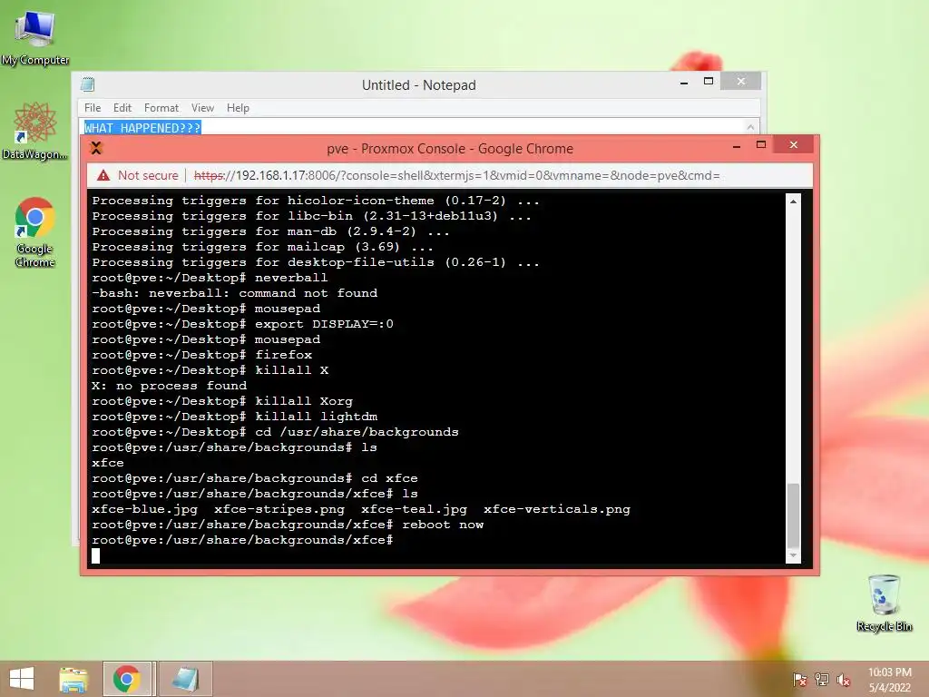Click the 'reboot now' command line
This screenshot has width=929, height=697.
(x=288, y=525)
